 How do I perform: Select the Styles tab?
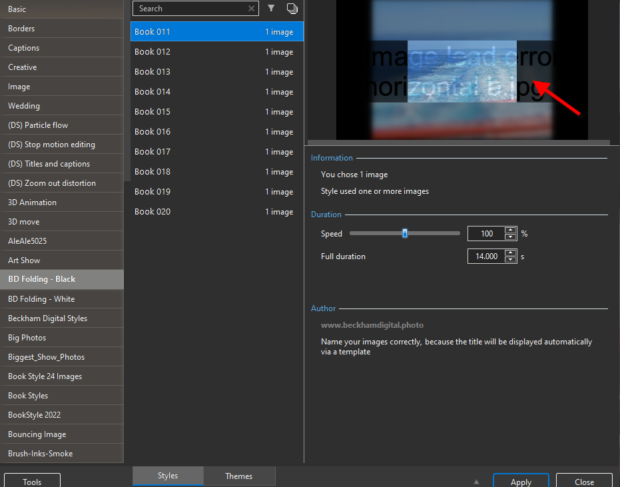pos(168,476)
